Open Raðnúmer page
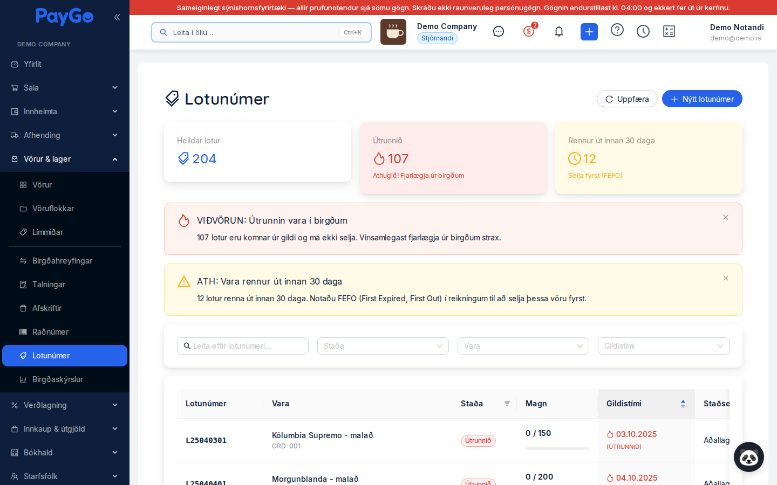This screenshot has height=485, width=777. (65, 332)
